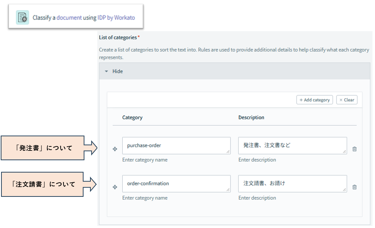Image resolution: width=375 pixels, height=228 pixels.
Task: Click the Category column header
Action: 132,117
